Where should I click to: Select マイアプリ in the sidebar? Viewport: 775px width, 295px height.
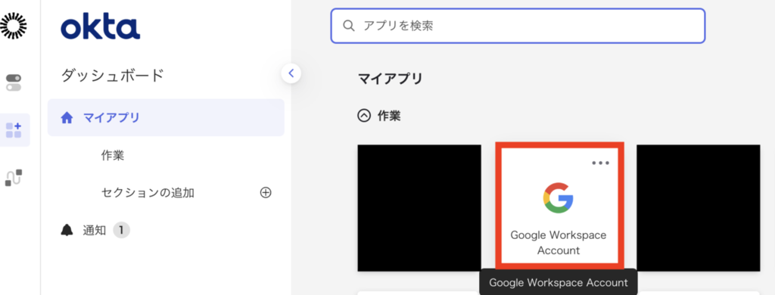click(x=166, y=117)
